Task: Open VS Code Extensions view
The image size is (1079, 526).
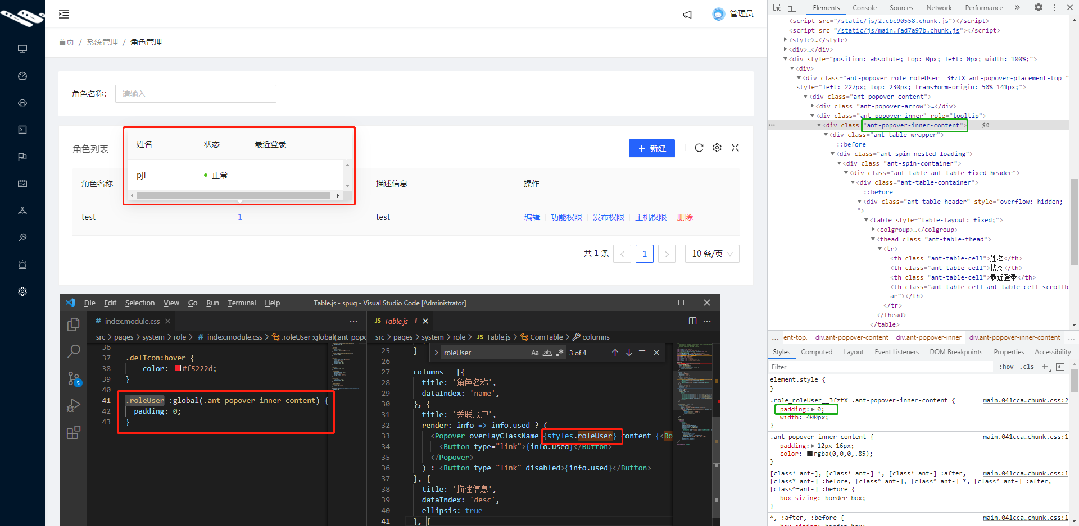Action: pos(74,432)
